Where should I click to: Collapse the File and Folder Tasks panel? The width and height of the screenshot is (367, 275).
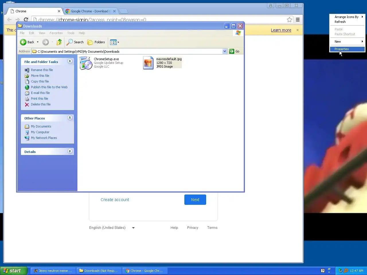[x=70, y=61]
